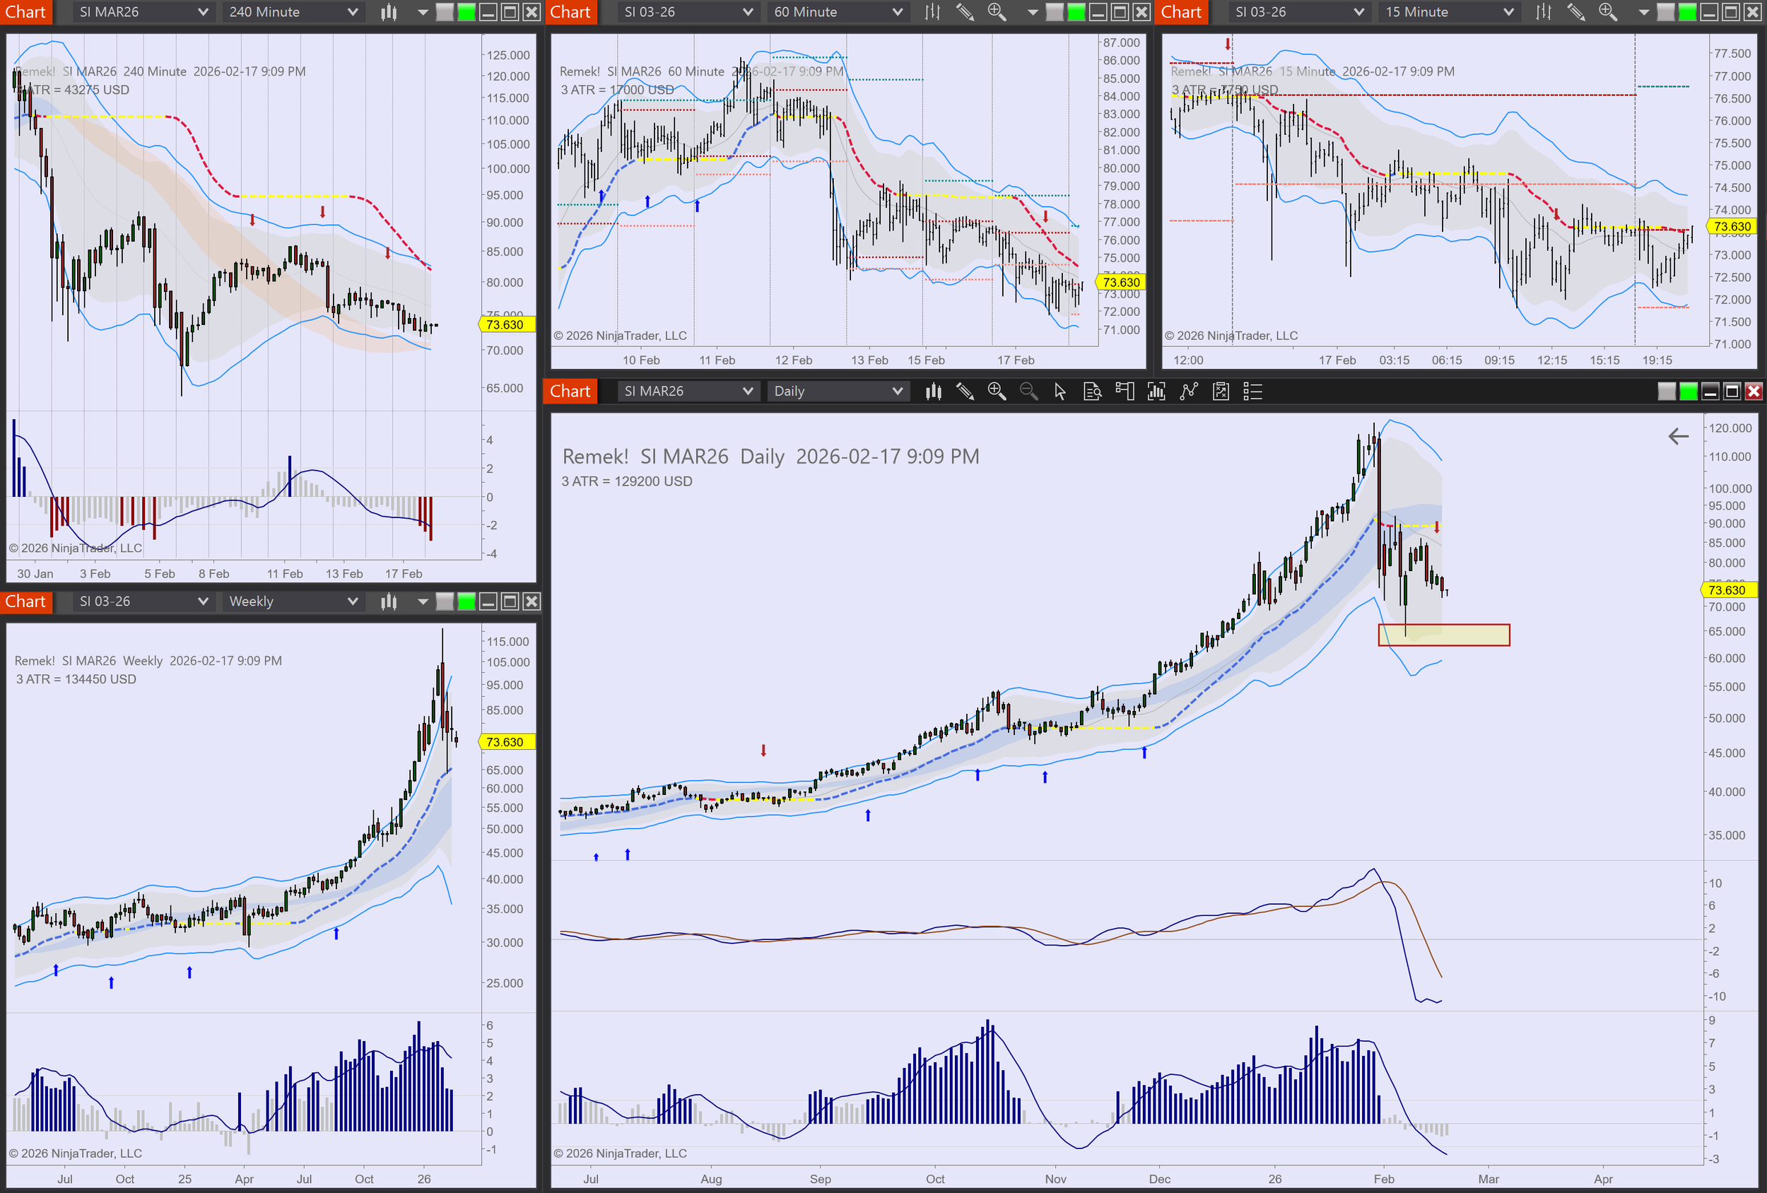This screenshot has width=1767, height=1193.
Task: Open Chart Trader icon in Daily toolbar
Action: click(x=1124, y=392)
